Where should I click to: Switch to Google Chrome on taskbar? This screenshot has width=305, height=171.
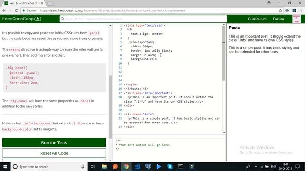[x=126, y=167]
